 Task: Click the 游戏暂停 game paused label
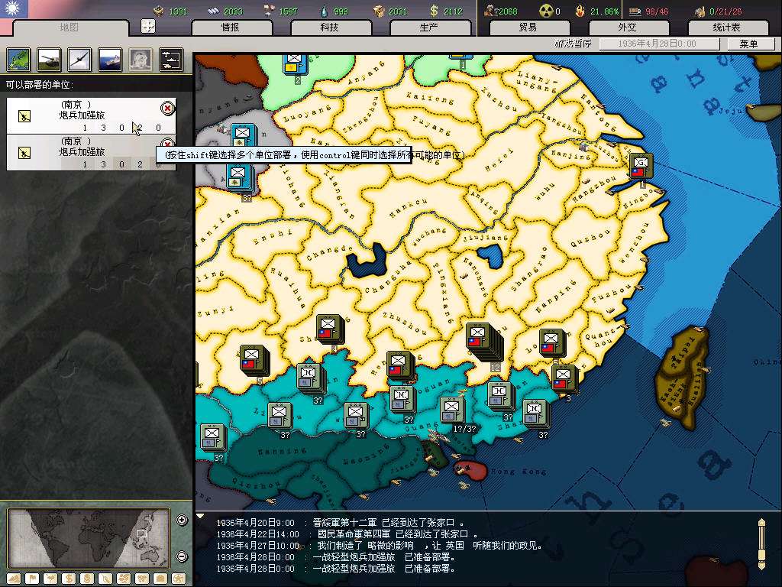pos(573,44)
